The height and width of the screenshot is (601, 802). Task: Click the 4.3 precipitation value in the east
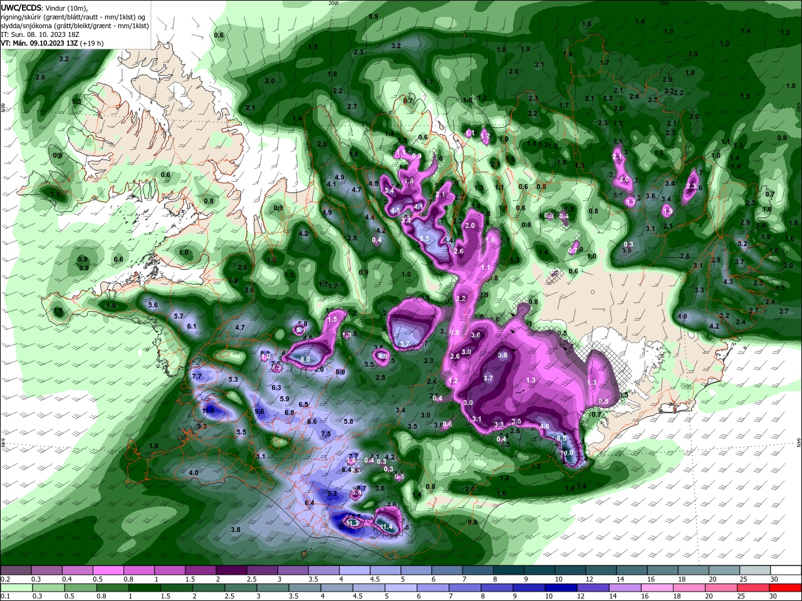tap(728, 282)
